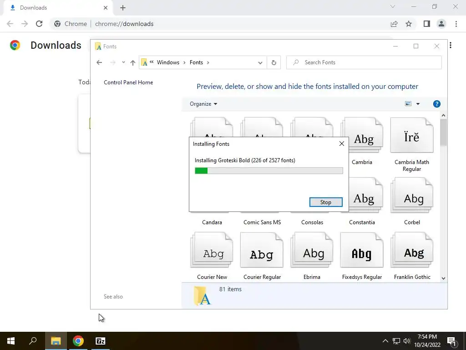
Task: Select the Fixedsys Regular font icon
Action: pos(362,250)
